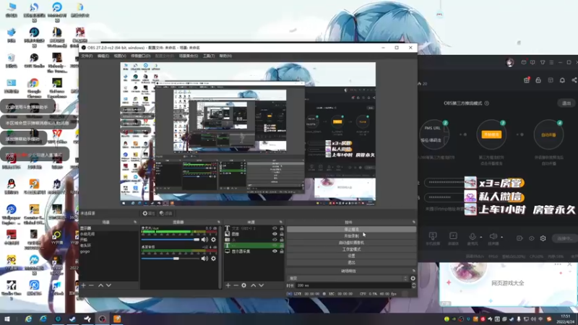Image resolution: width=578 pixels, height=325 pixels.
Task: Open the Help menu in OBS
Action: click(225, 56)
